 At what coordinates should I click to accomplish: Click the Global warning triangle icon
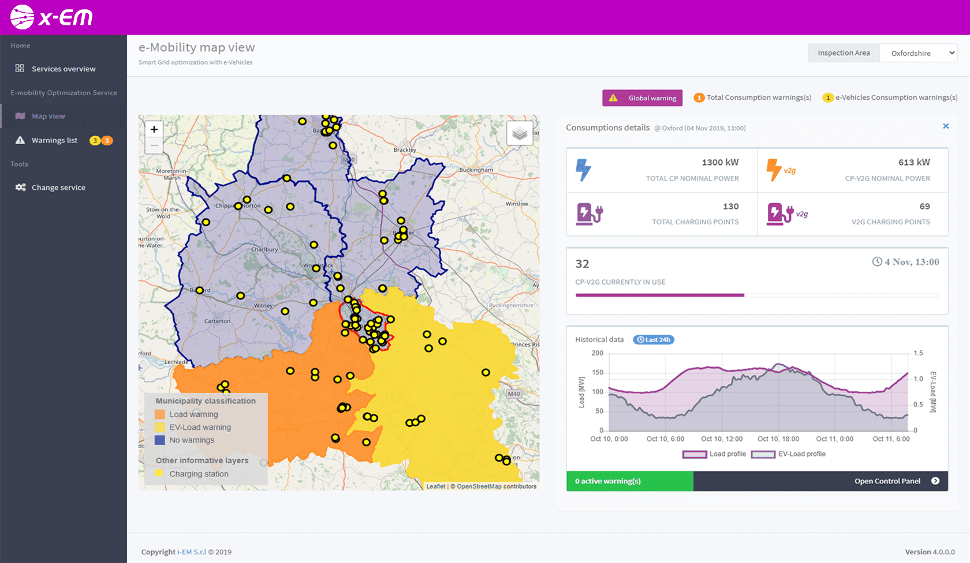(x=613, y=98)
